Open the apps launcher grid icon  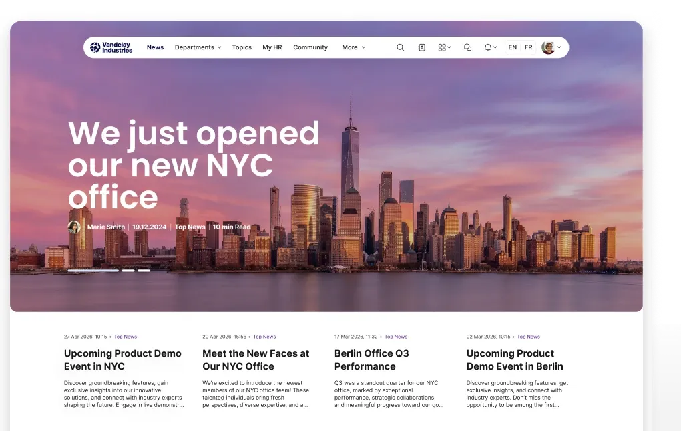[441, 47]
